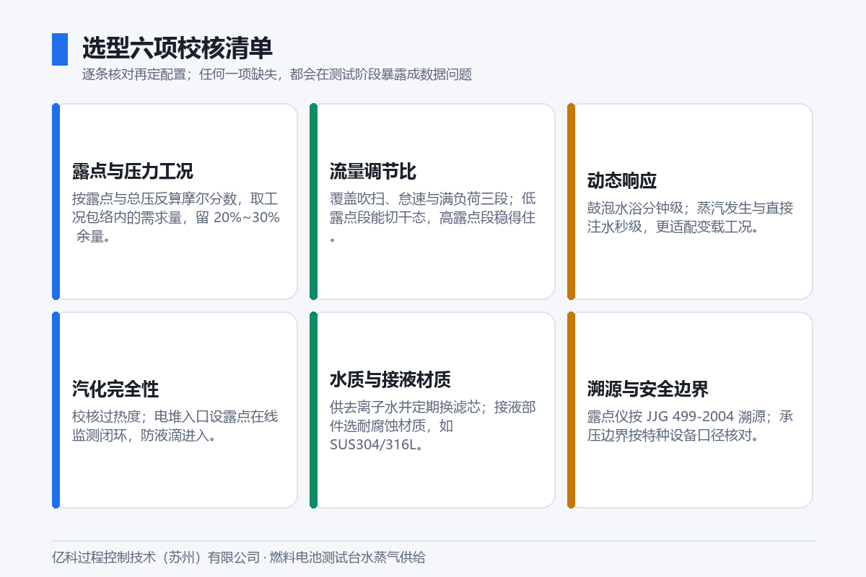
Task: Select the 溯源与安全边界 card heading
Action: coord(648,389)
